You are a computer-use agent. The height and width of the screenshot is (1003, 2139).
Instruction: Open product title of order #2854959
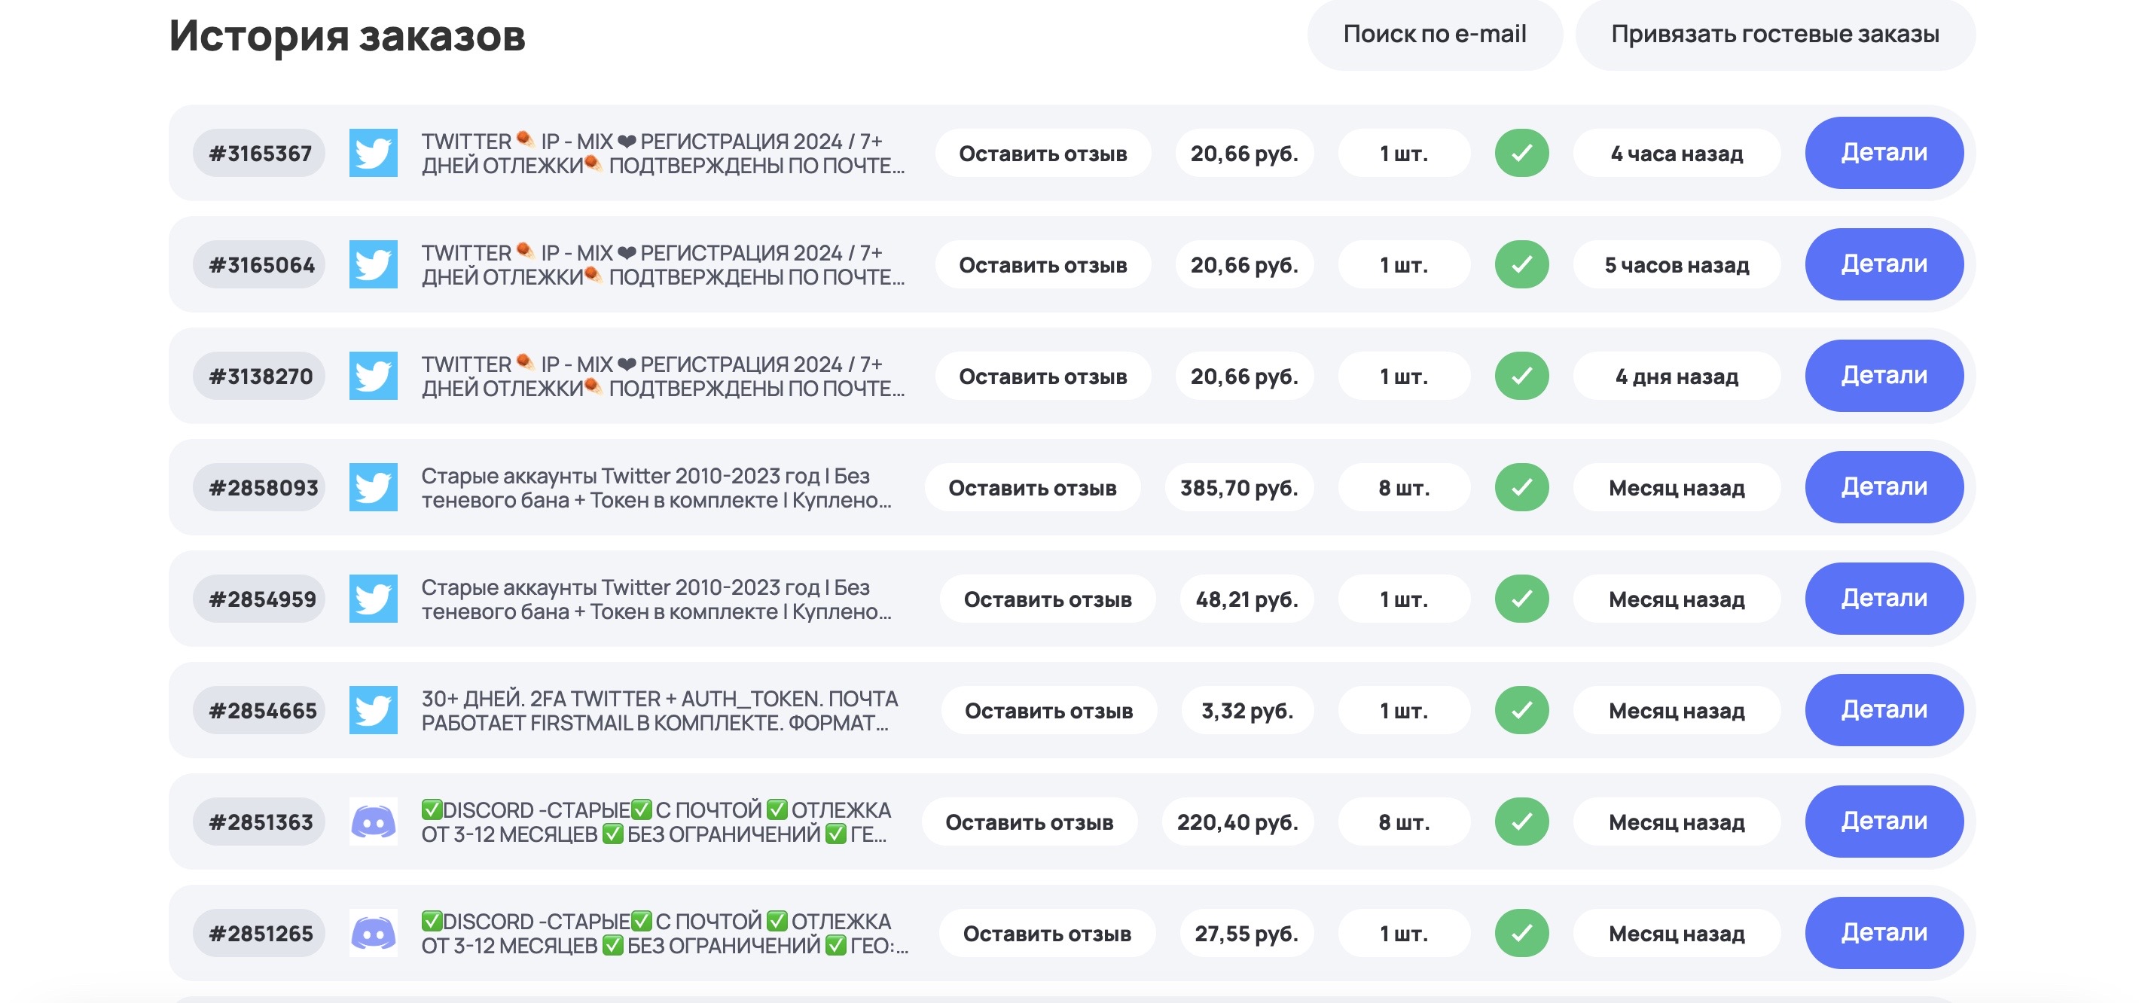(x=656, y=599)
